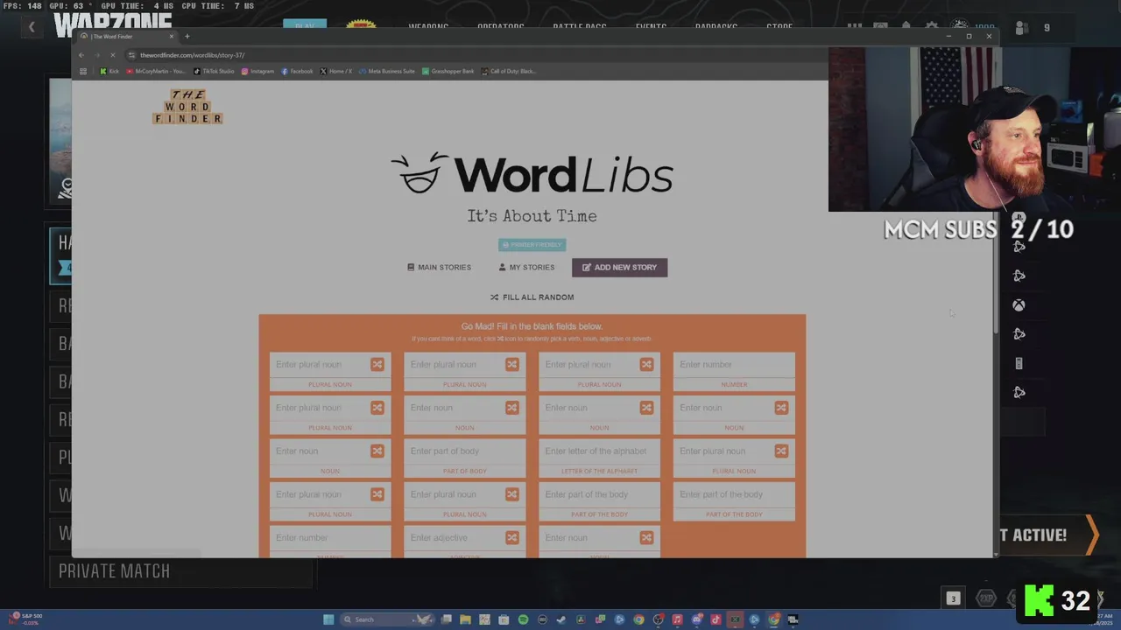The image size is (1121, 630).
Task: Open the bookmarks apps grid icon
Action: coord(83,71)
